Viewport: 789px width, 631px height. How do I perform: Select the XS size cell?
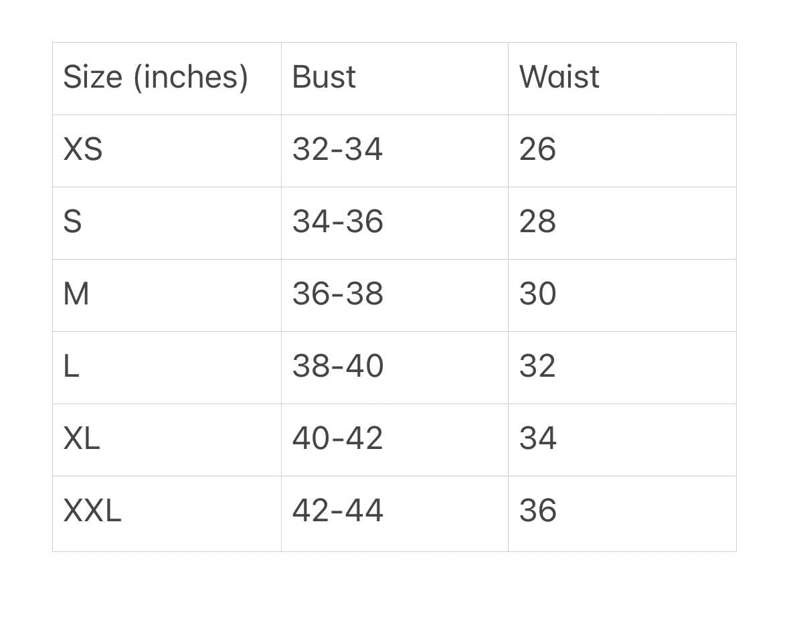tap(83, 149)
